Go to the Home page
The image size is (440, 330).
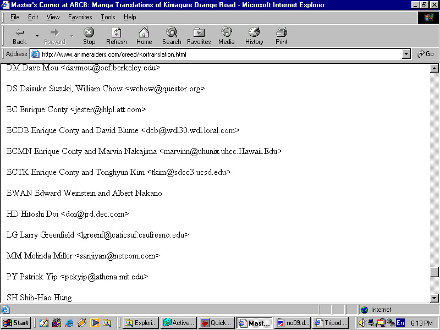click(x=144, y=36)
